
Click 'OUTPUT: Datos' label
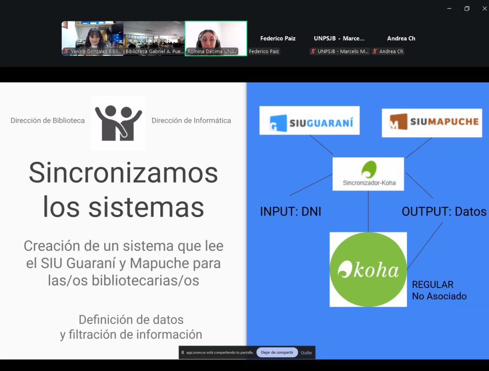click(x=444, y=212)
